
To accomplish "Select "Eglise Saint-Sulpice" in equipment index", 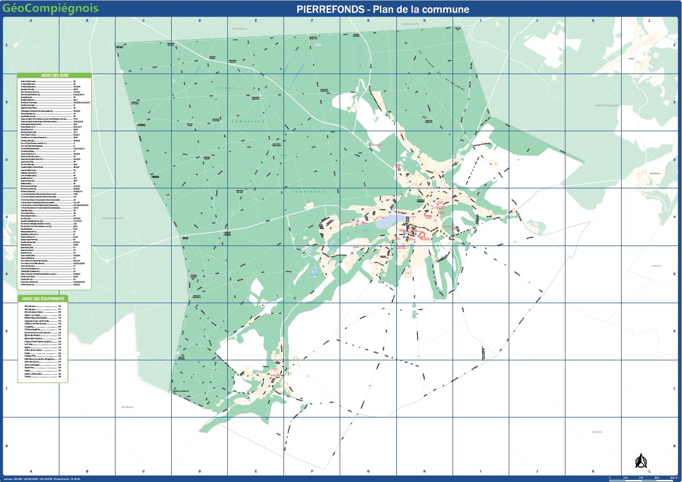I will [43, 339].
